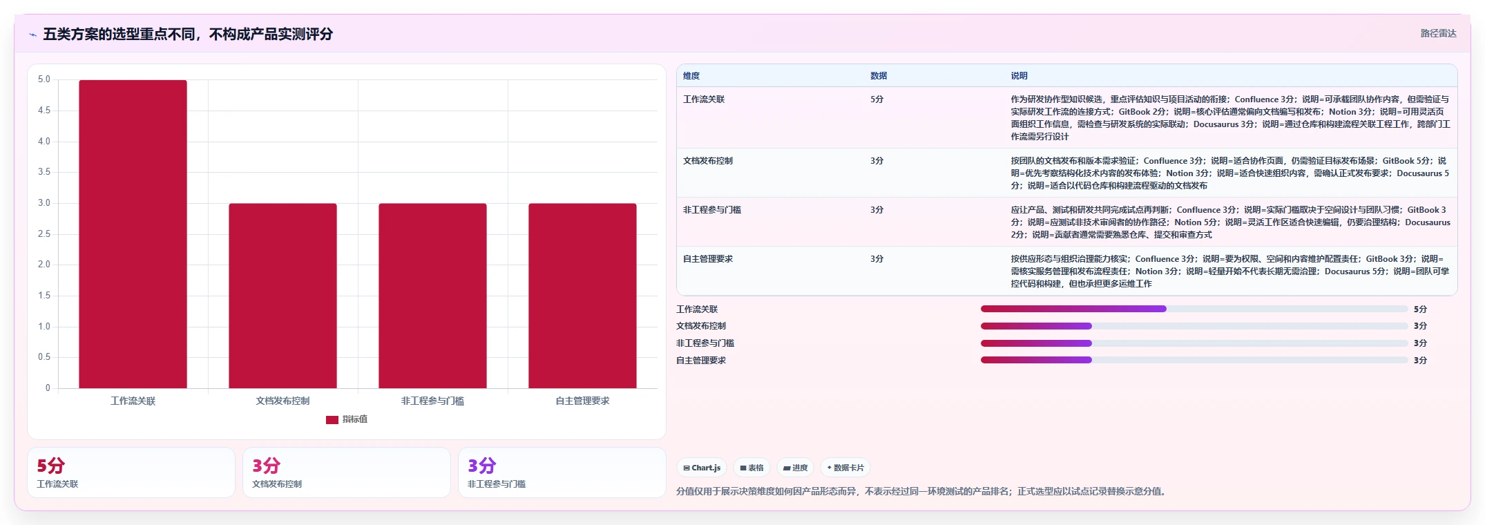Open the 5分 工作流关联 data card
The height and width of the screenshot is (525, 1485).
[x=131, y=472]
